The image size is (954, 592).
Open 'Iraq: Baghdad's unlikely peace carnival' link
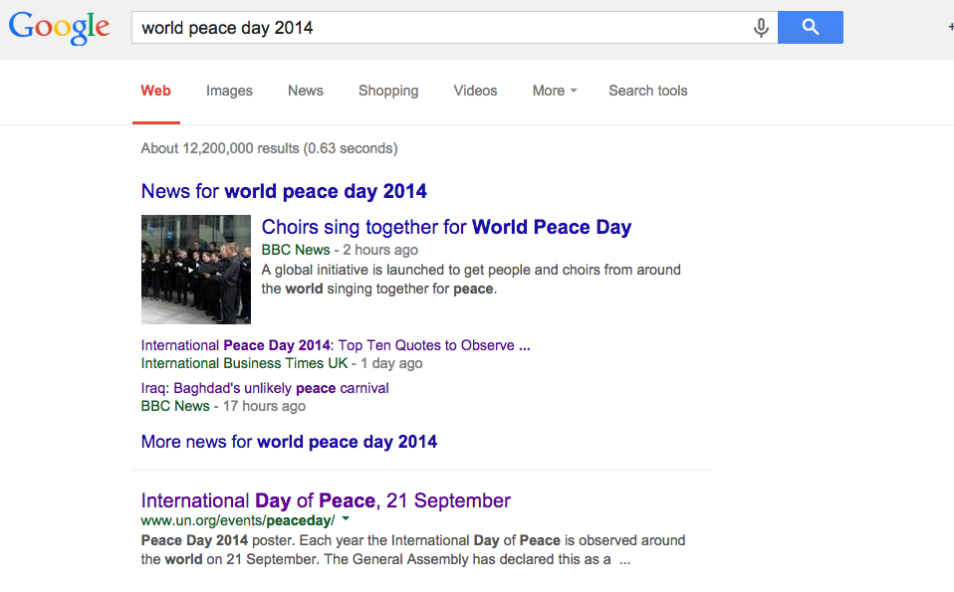click(265, 388)
